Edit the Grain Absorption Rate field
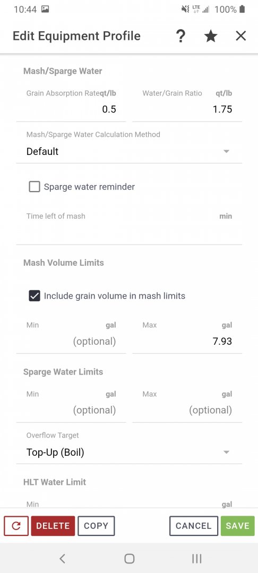 point(71,109)
